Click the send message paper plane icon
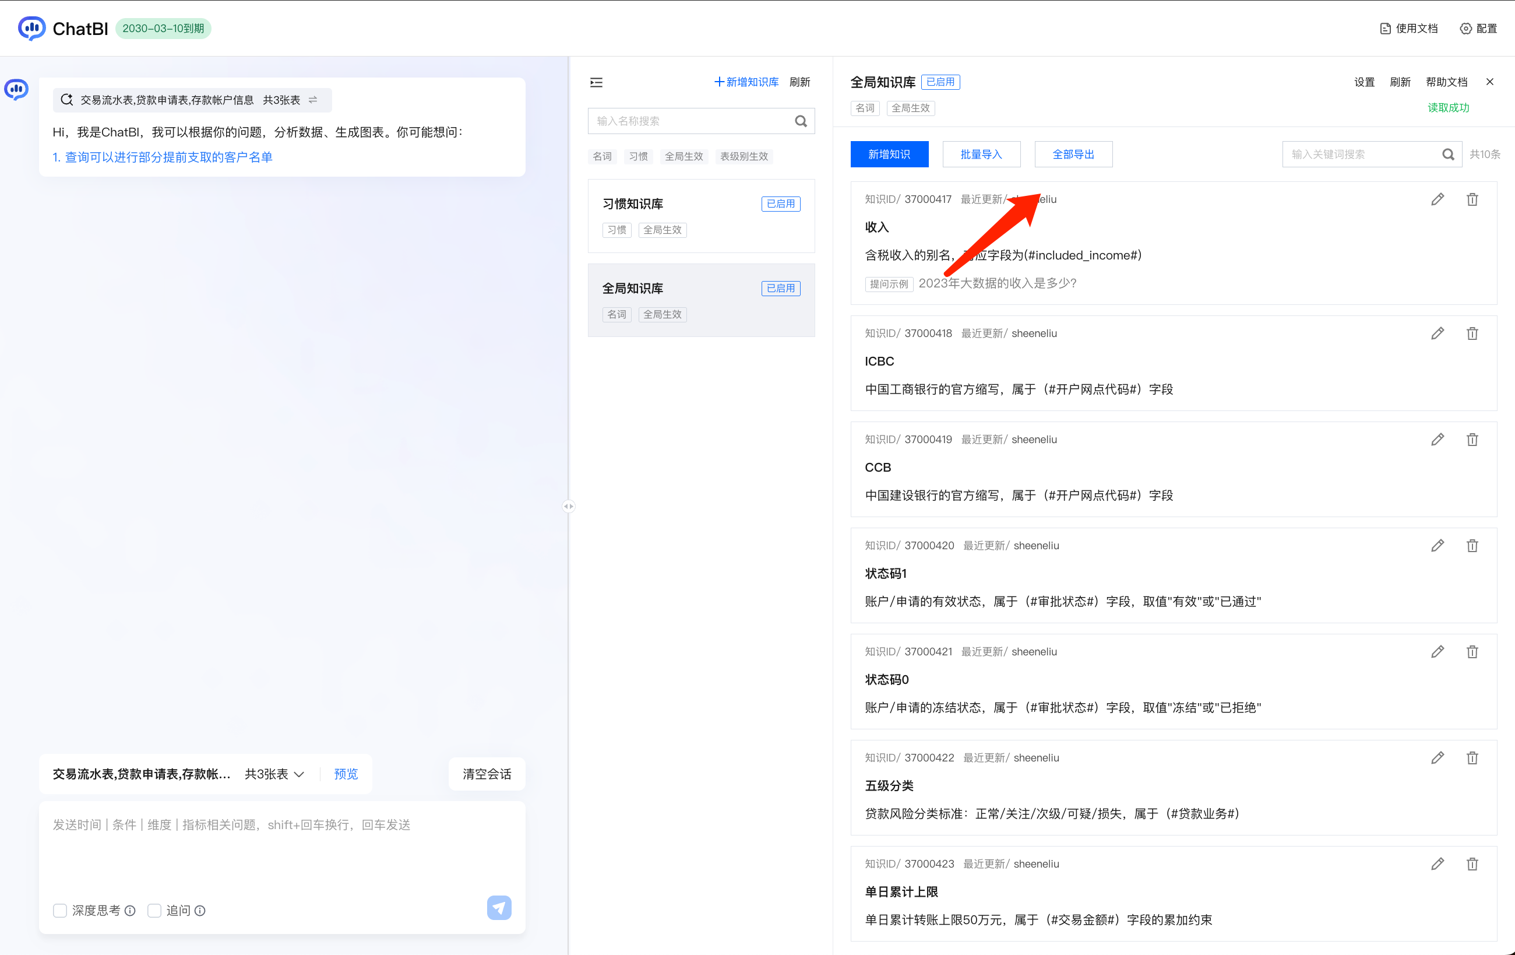 coord(498,907)
